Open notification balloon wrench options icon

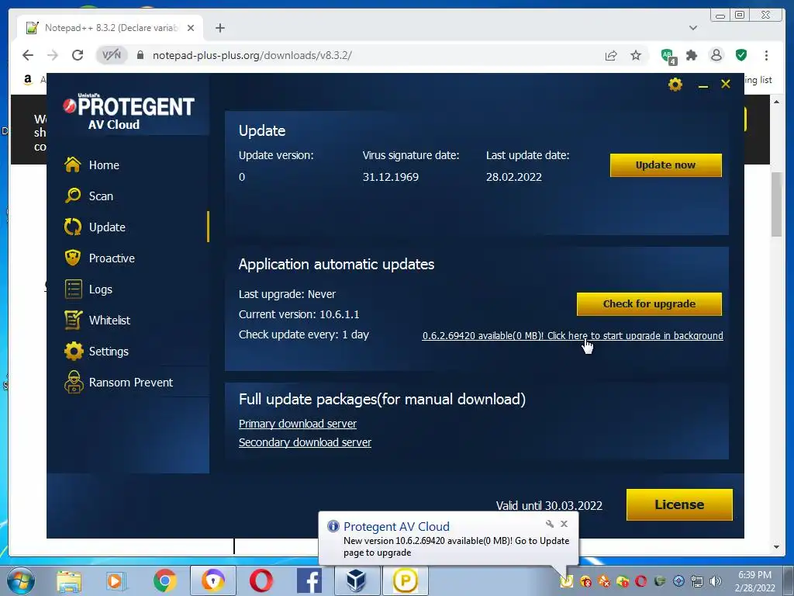pyautogui.click(x=550, y=524)
